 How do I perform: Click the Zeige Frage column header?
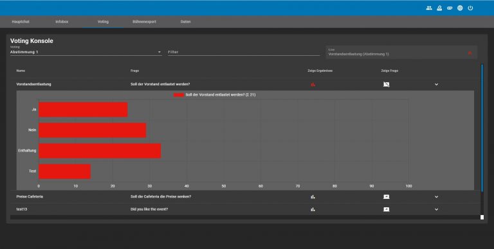click(x=390, y=71)
